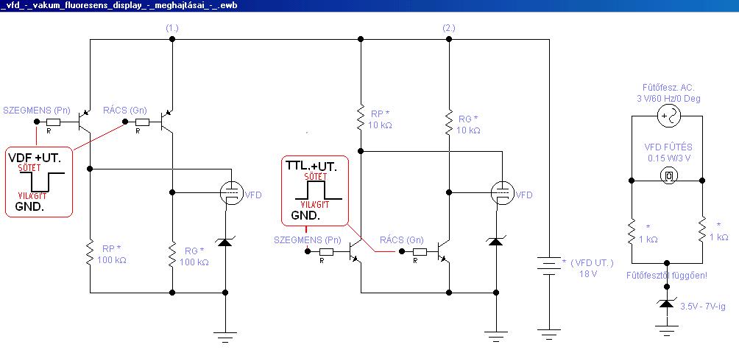The width and height of the screenshot is (739, 353).
Task: Select the NPN transistor driven by RÁCS (Gn) in circuit (2.)
Action: [443, 251]
